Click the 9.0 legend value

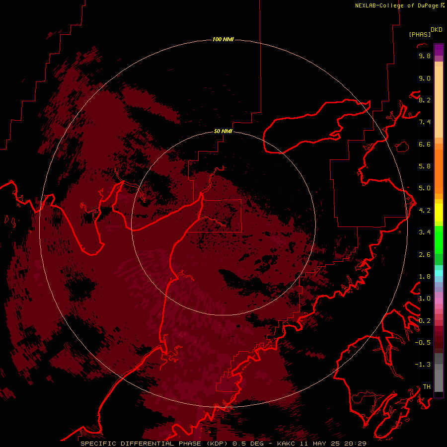pos(425,78)
